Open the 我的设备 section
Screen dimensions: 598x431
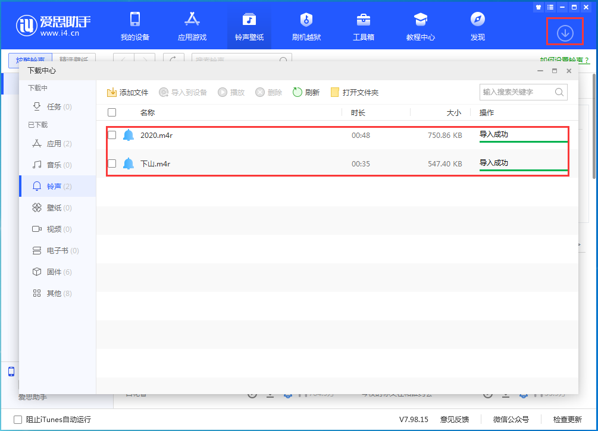pyautogui.click(x=134, y=26)
